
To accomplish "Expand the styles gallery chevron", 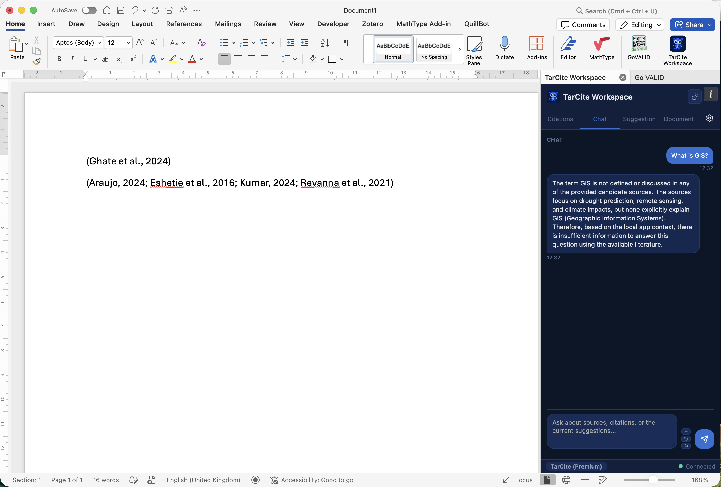I will tap(459, 49).
